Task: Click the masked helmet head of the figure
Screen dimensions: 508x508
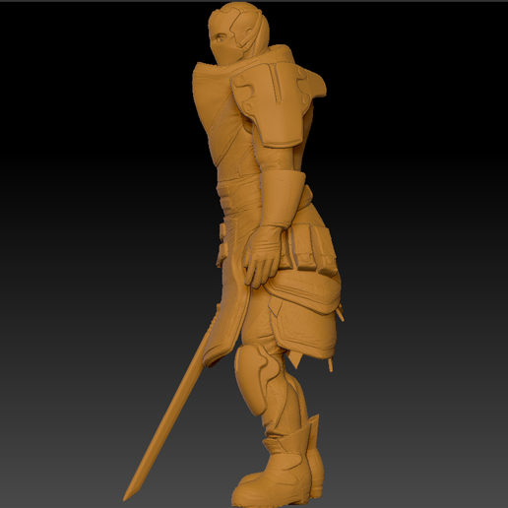Action: pyautogui.click(x=238, y=33)
